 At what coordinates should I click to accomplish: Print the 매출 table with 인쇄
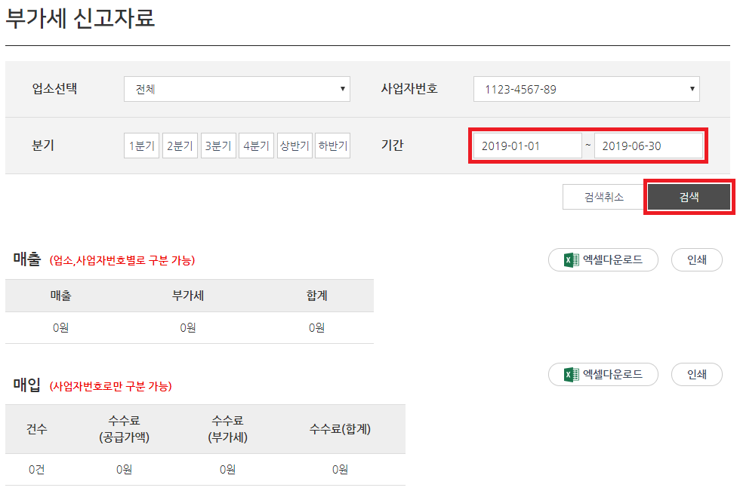pos(696,260)
